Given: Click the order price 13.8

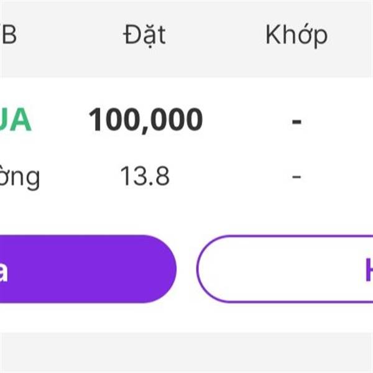Looking at the screenshot, I should point(145,177).
